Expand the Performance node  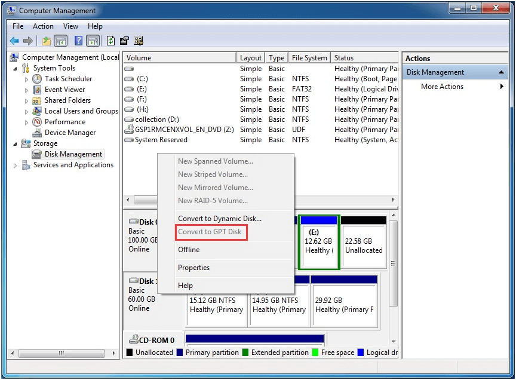[26, 122]
